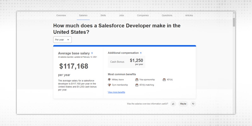Switch to the Skills tab
Viewport: 252px width, 126px height.
pyautogui.click(x=103, y=15)
